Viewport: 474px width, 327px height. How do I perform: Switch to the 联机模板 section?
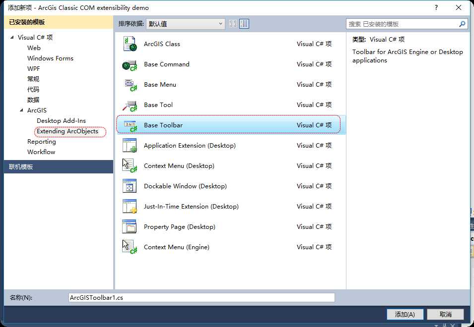[59, 167]
